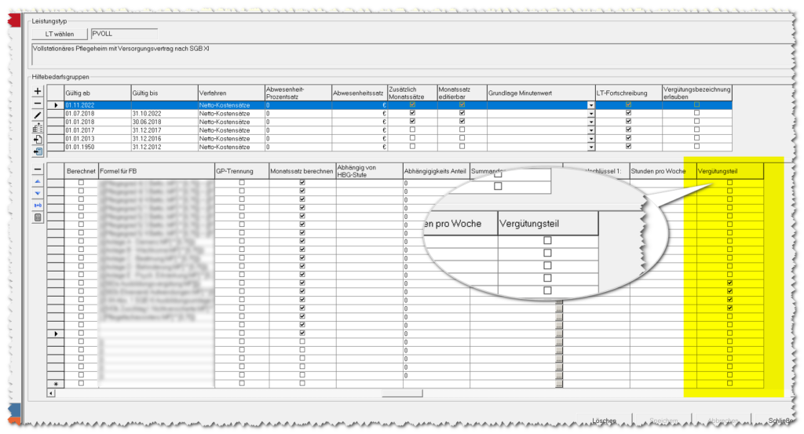804x434 pixels.
Task: Remove a formula row with the lower minus icon
Action: coord(38,169)
